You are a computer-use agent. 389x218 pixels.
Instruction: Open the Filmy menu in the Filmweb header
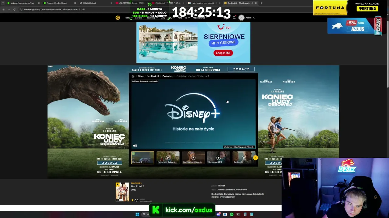pyautogui.click(x=128, y=18)
